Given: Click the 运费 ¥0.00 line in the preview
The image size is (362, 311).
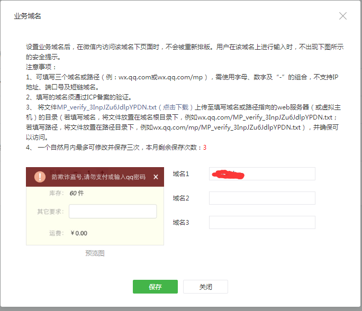Looking at the screenshot, I should point(68,233).
